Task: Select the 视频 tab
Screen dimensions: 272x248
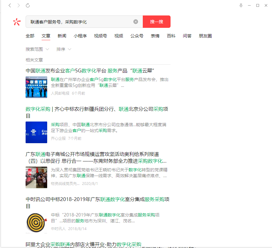Action: pyautogui.click(x=119, y=36)
